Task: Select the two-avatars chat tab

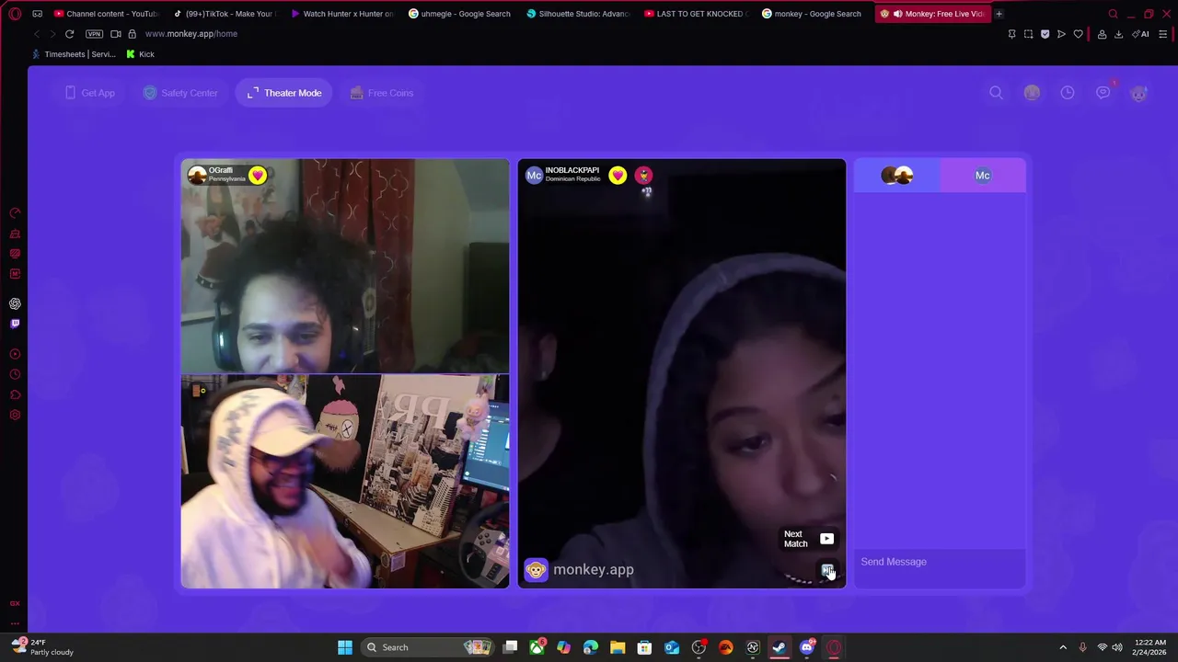Action: 896,176
